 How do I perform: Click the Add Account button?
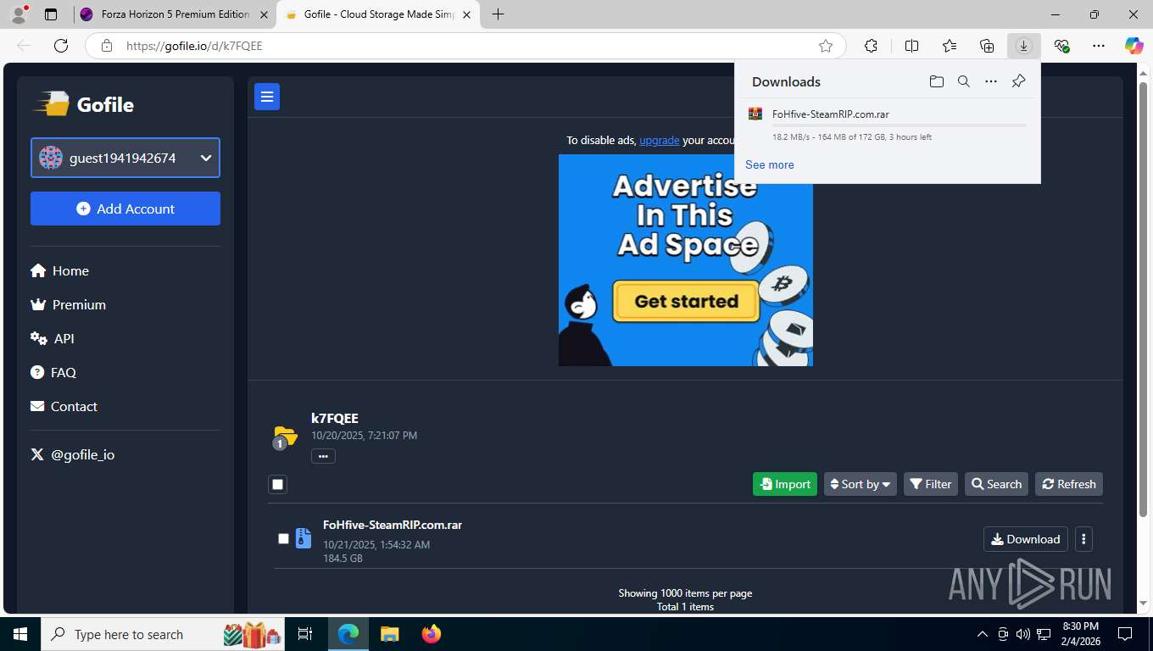tap(125, 209)
